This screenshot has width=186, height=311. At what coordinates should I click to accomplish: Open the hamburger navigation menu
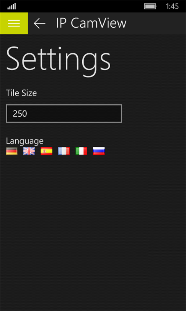point(14,23)
